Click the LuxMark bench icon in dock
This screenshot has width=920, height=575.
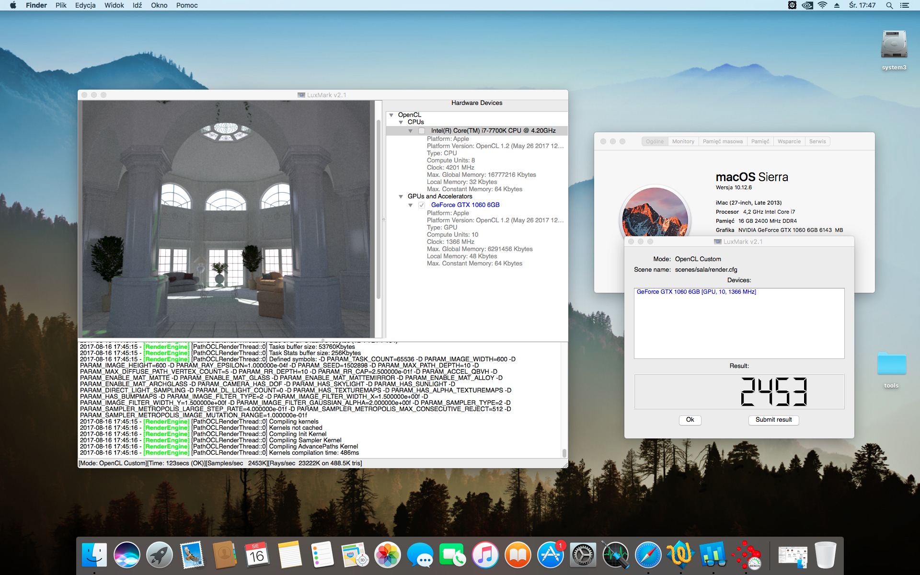tap(747, 555)
